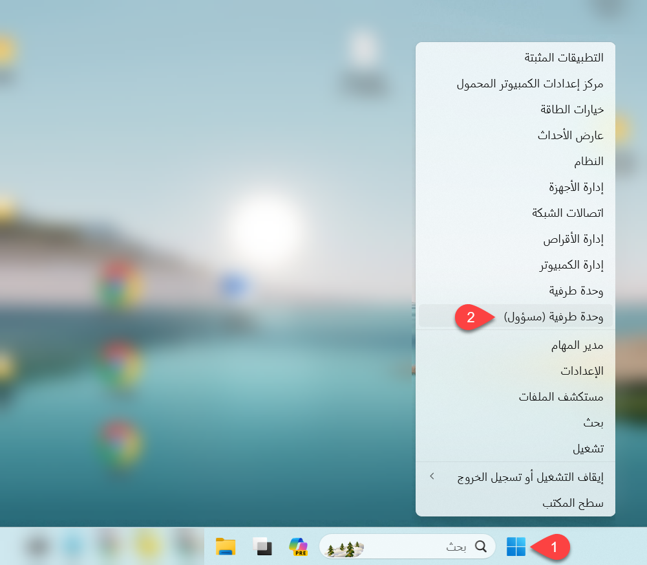Launch وحدة طرفية without admin
The image size is (647, 565).
click(x=515, y=291)
